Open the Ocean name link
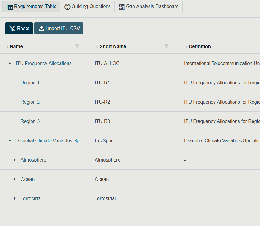This screenshot has height=226, width=260. coord(27,179)
